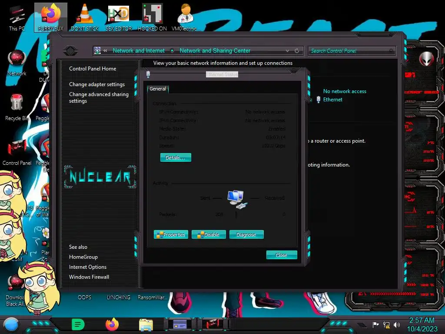Image resolution: width=445 pixels, height=334 pixels.
Task: Open the HOOKED ON desktop shortcut
Action: point(152,17)
